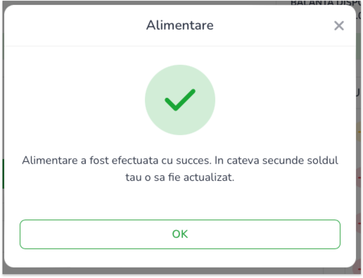This screenshot has width=363, height=278.
Task: Click the "Alimentare" dialog title
Action: point(180,25)
